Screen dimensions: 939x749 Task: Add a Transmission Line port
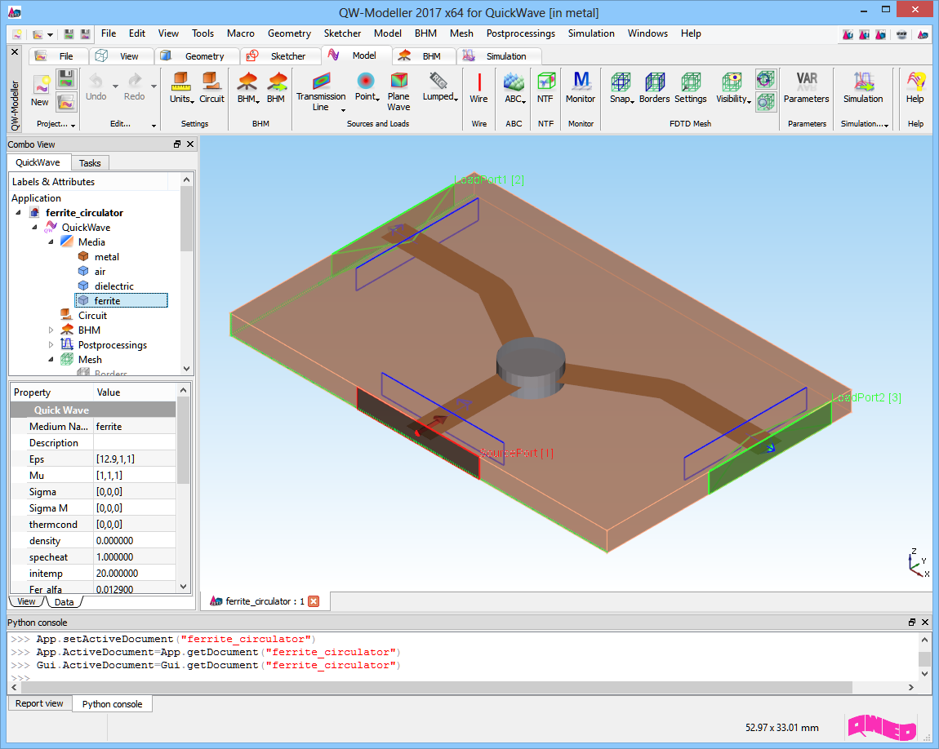(x=321, y=91)
